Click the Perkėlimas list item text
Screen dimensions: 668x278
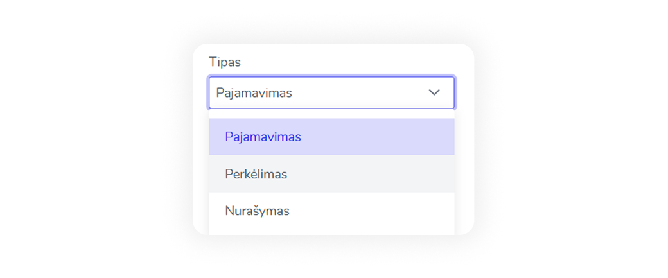click(256, 174)
